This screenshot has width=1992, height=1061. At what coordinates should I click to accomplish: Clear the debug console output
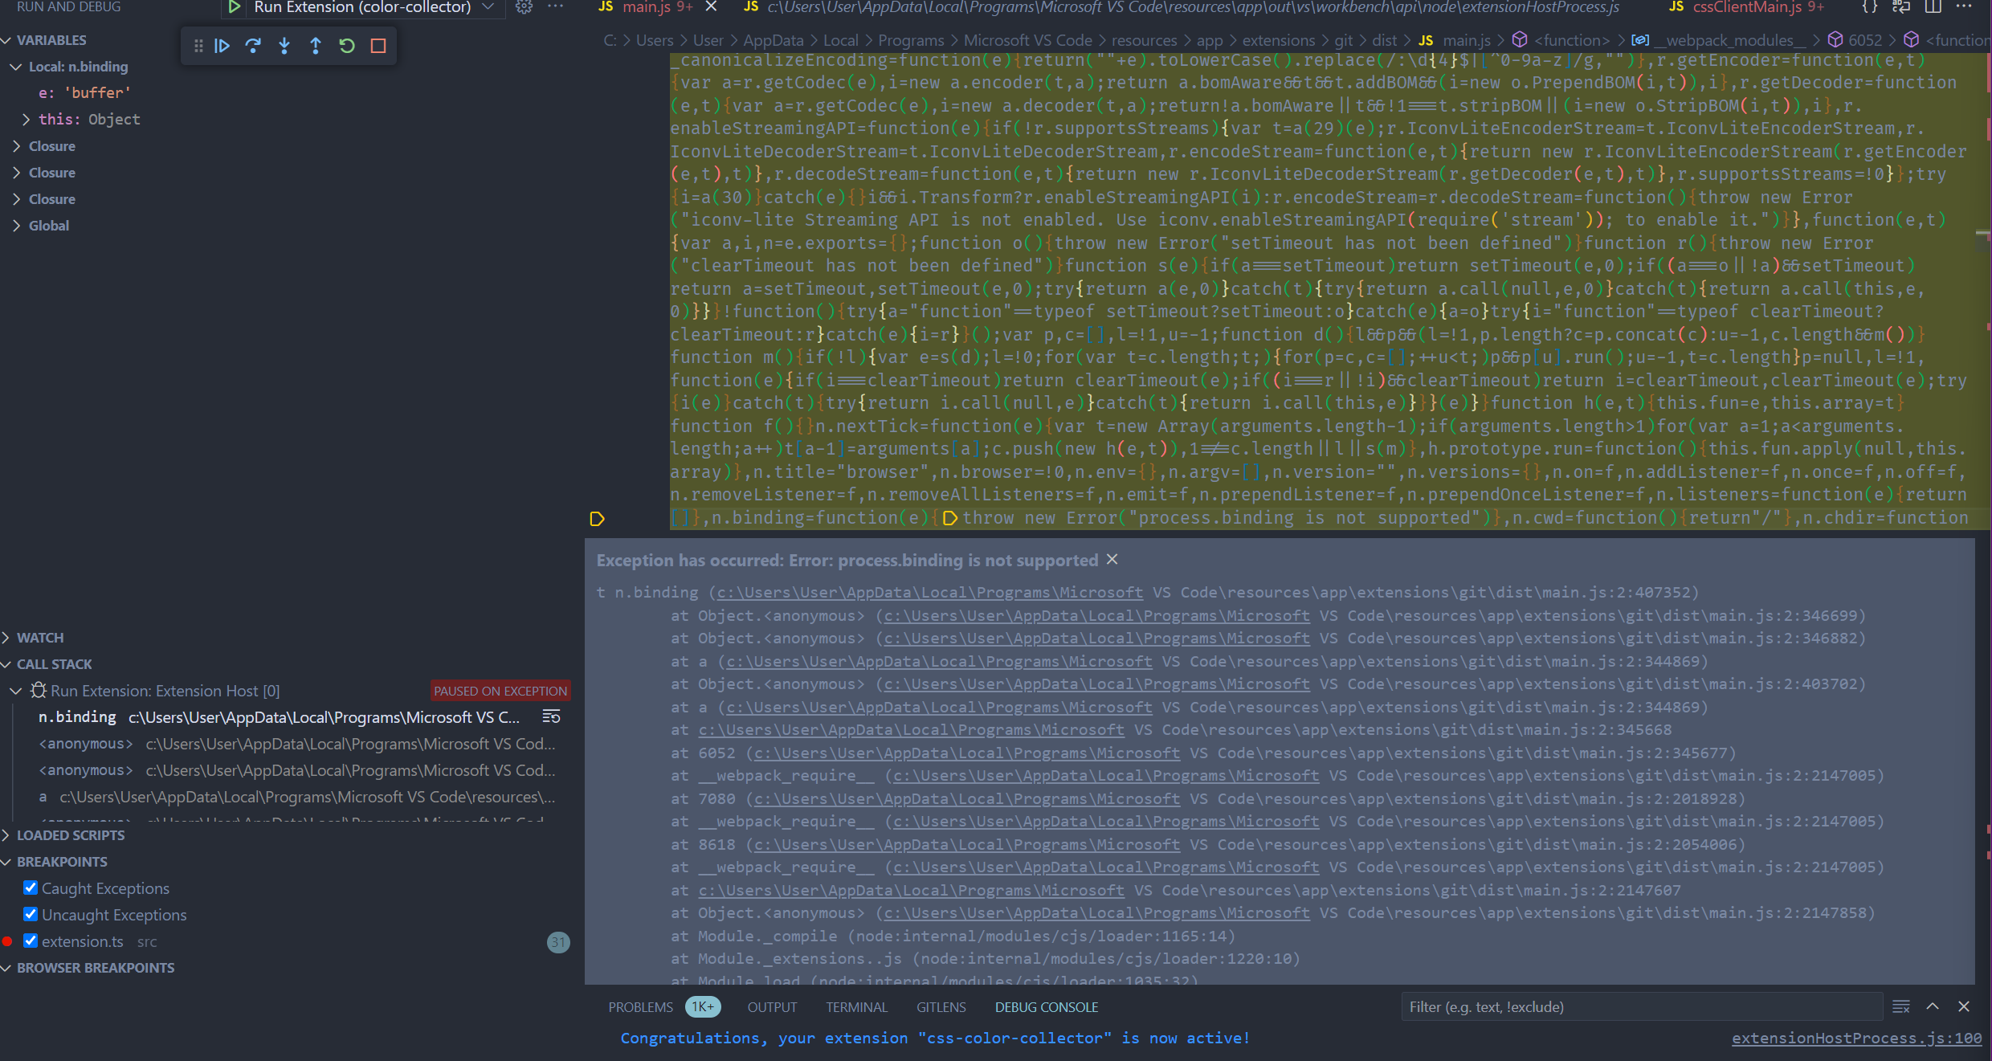1900,1007
